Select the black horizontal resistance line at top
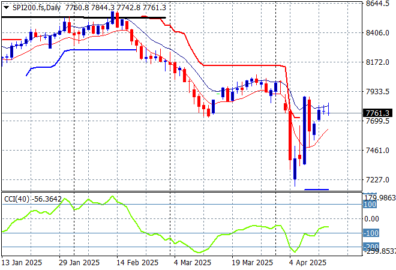Screen dimensions: 396x270 [83, 17]
